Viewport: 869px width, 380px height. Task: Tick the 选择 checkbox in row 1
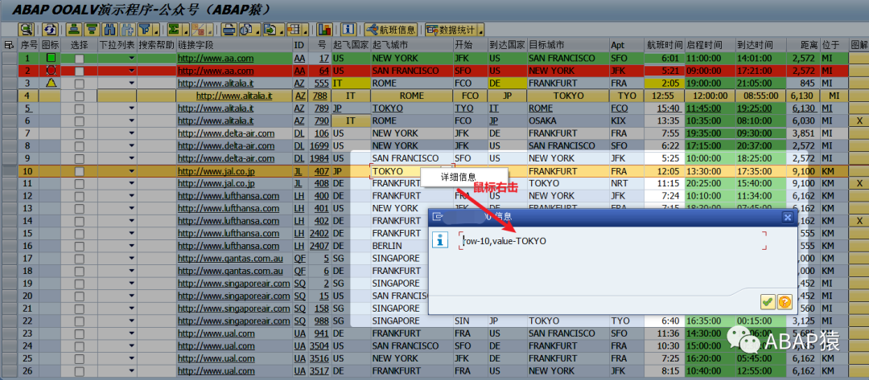point(80,58)
